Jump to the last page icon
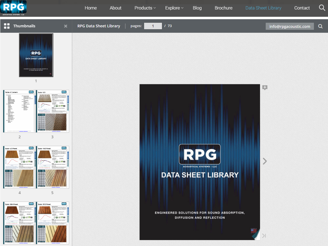328x246 pixels. click(x=264, y=236)
